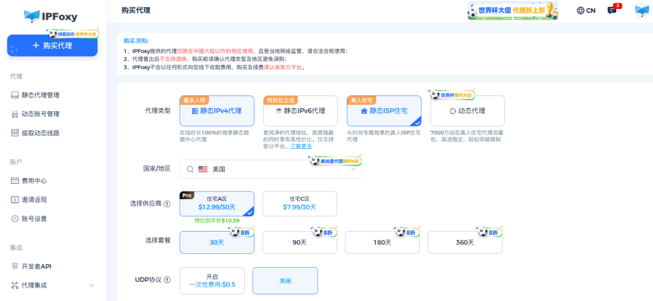The height and width of the screenshot is (301, 653).
Task: Open 邀请返现 in sidebar
Action: click(x=29, y=200)
